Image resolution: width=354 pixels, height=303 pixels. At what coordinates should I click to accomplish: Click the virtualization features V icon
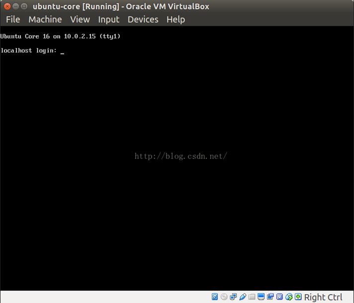click(x=279, y=297)
